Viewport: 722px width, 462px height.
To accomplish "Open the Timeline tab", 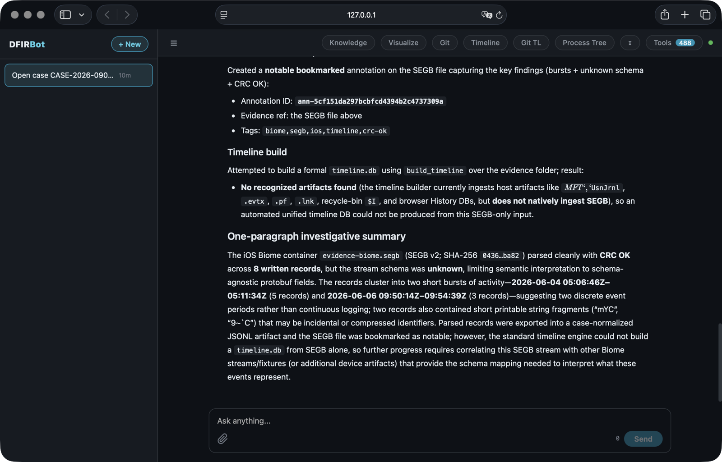I will click(485, 43).
